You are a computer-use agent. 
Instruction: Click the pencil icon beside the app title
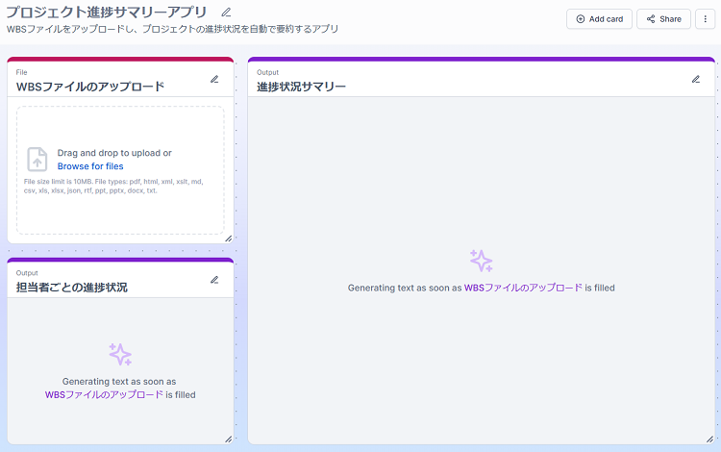226,13
